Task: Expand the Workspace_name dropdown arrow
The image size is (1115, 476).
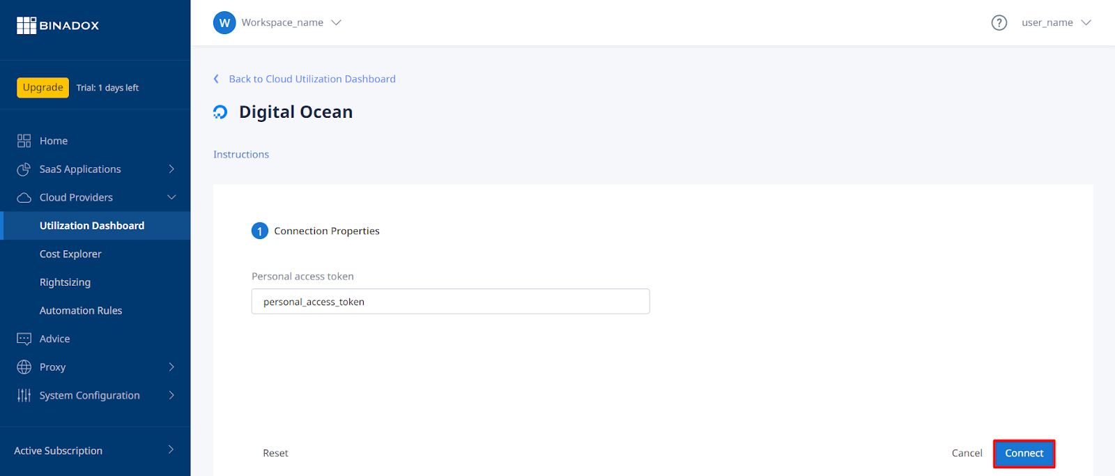Action: pos(336,22)
